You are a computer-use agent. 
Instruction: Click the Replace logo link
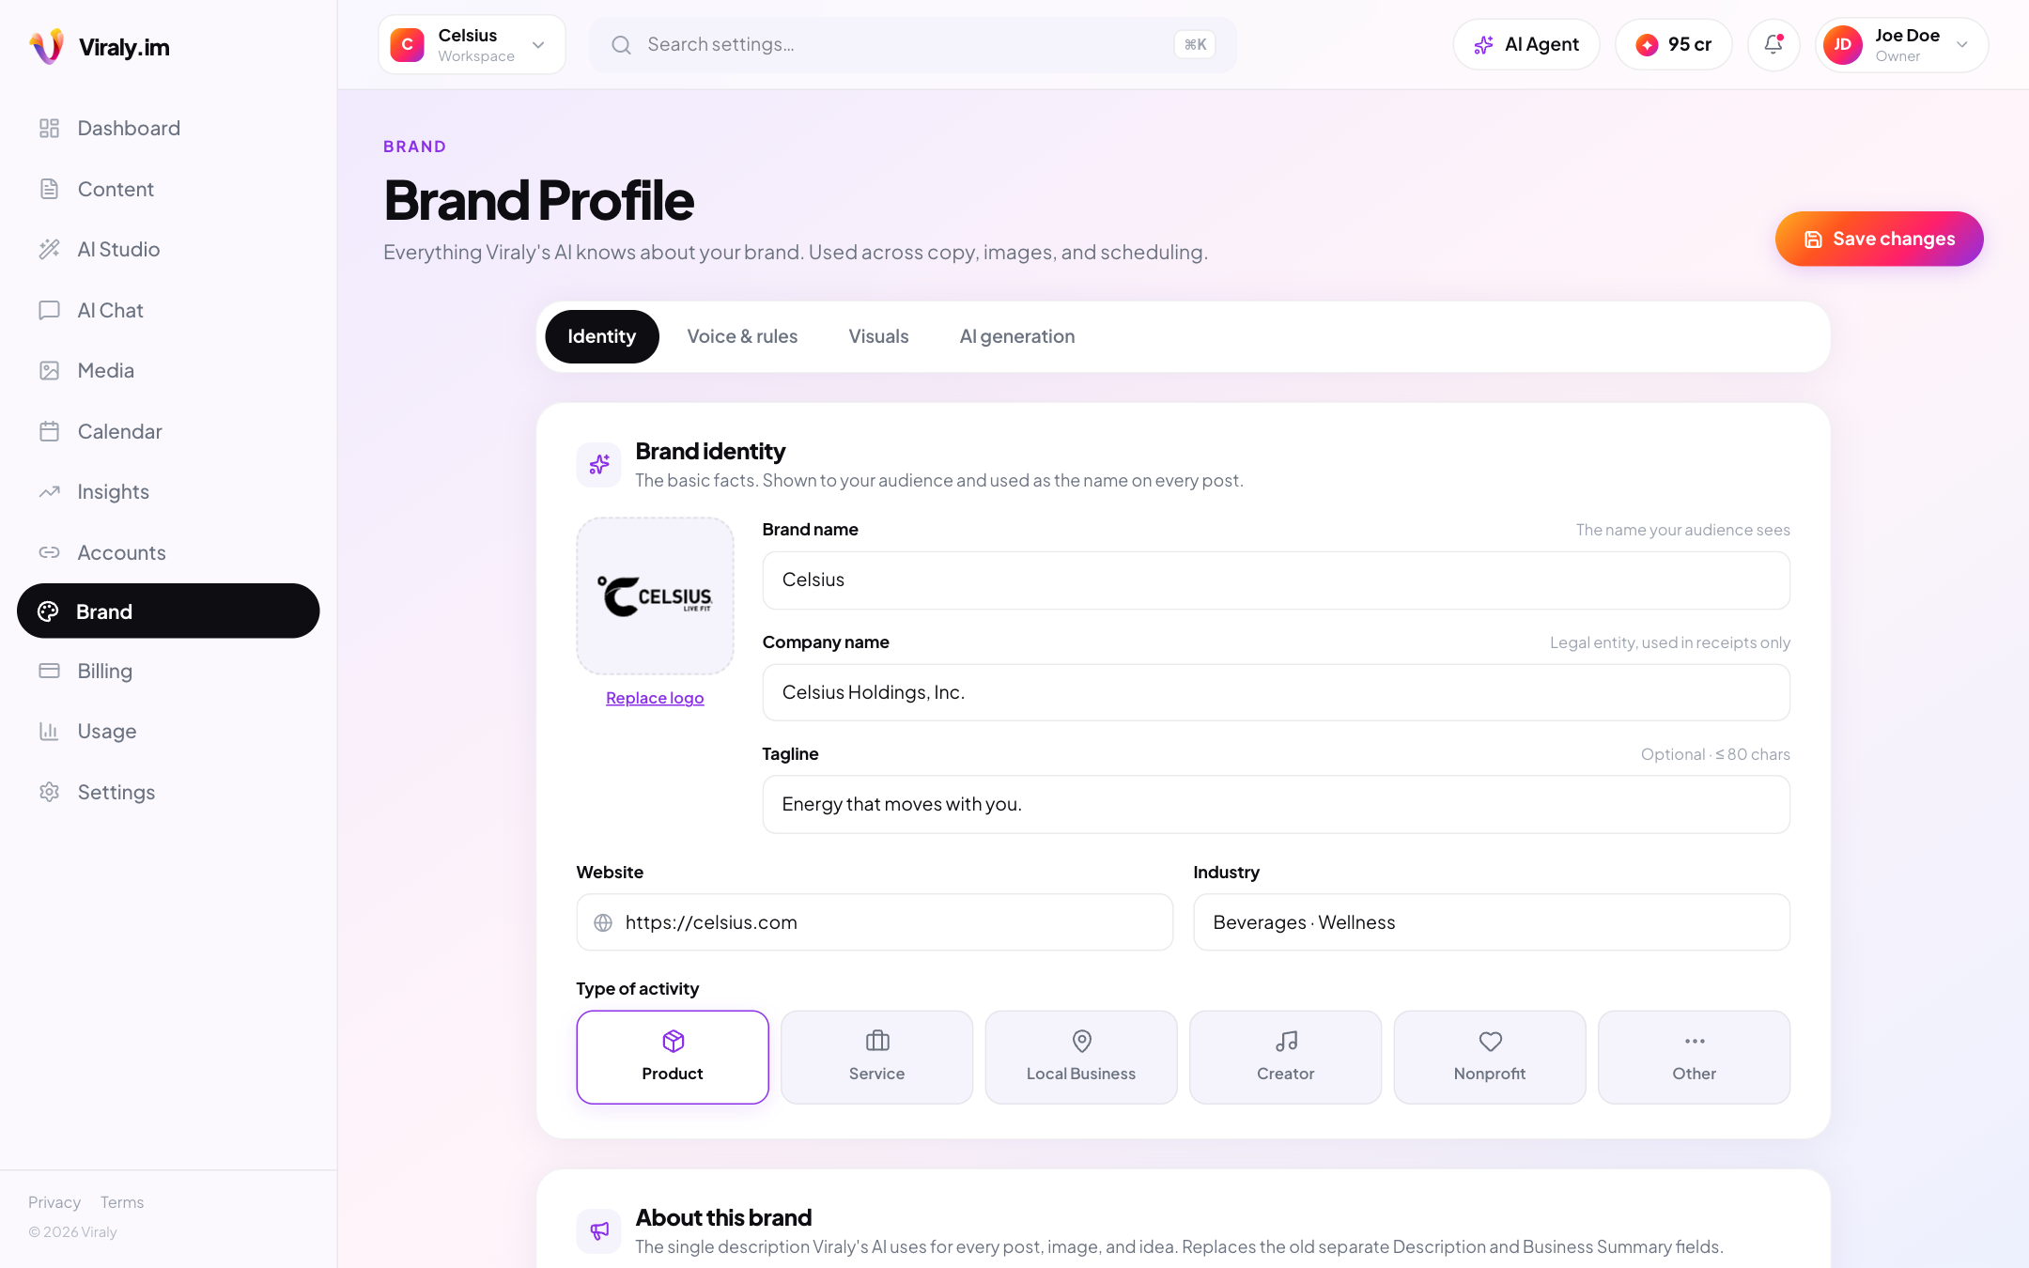pyautogui.click(x=655, y=698)
